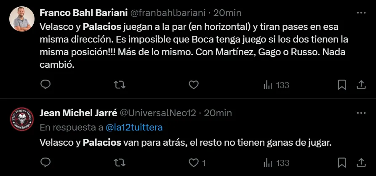Share Franco Bahl Bariani's tweet

[x=361, y=85]
